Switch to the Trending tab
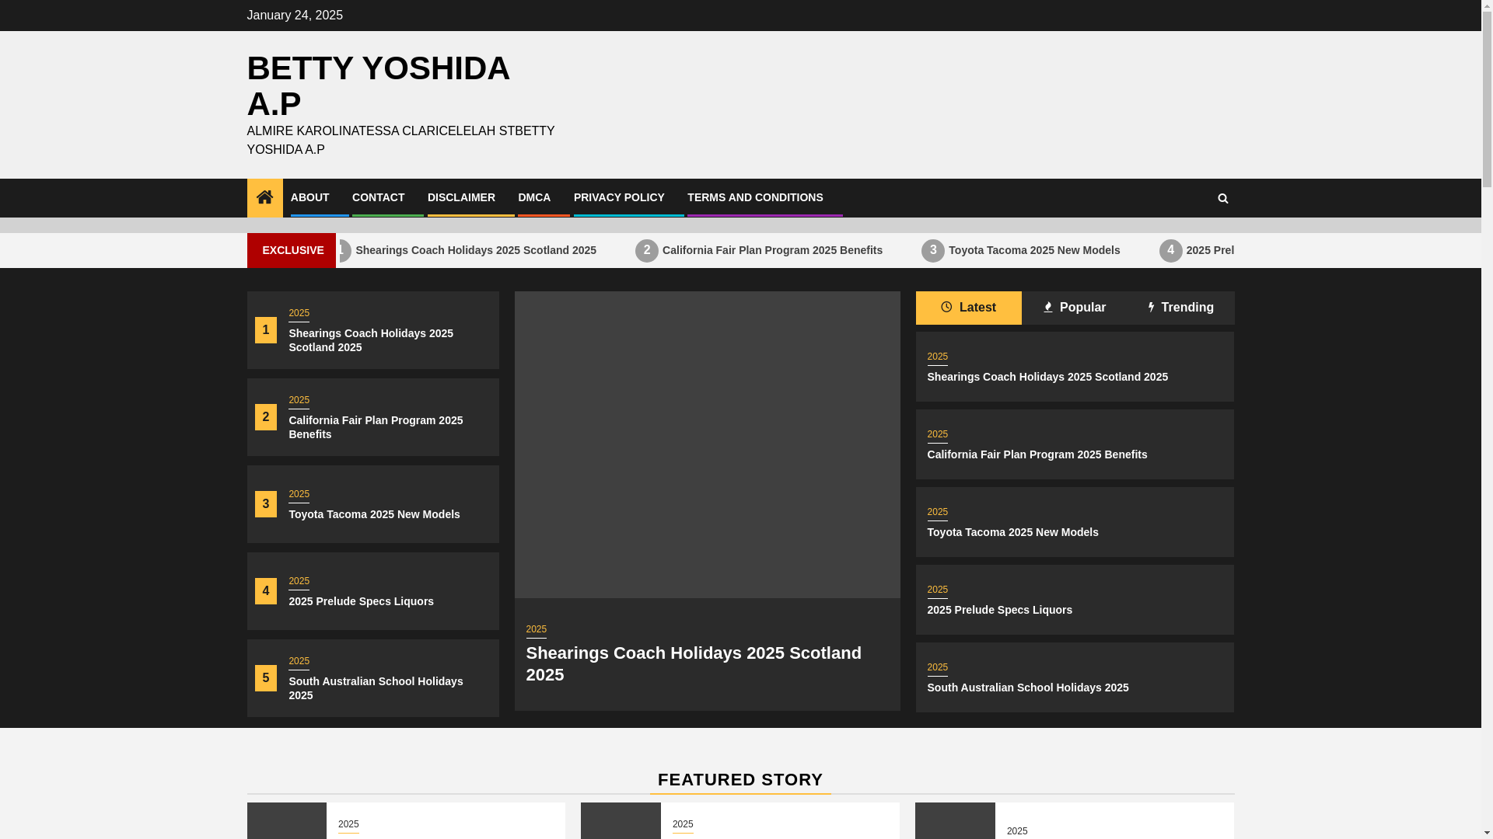The image size is (1493, 839). 1180,308
